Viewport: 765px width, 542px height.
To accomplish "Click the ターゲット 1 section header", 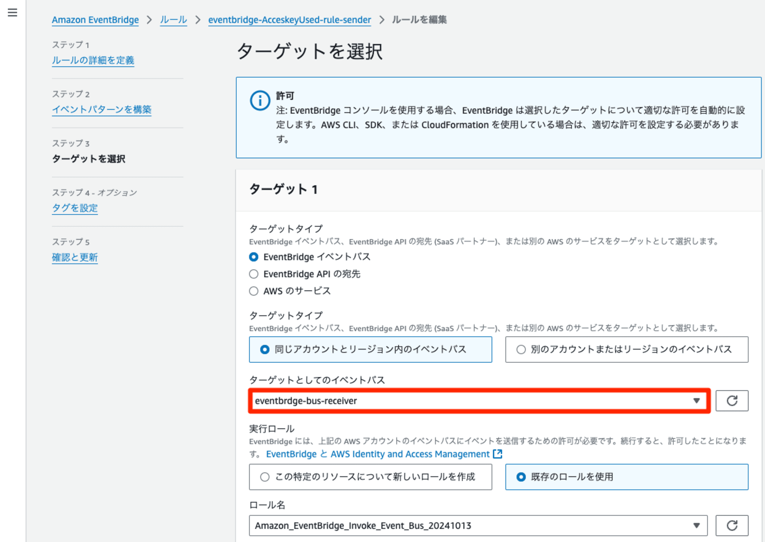I will coord(283,189).
